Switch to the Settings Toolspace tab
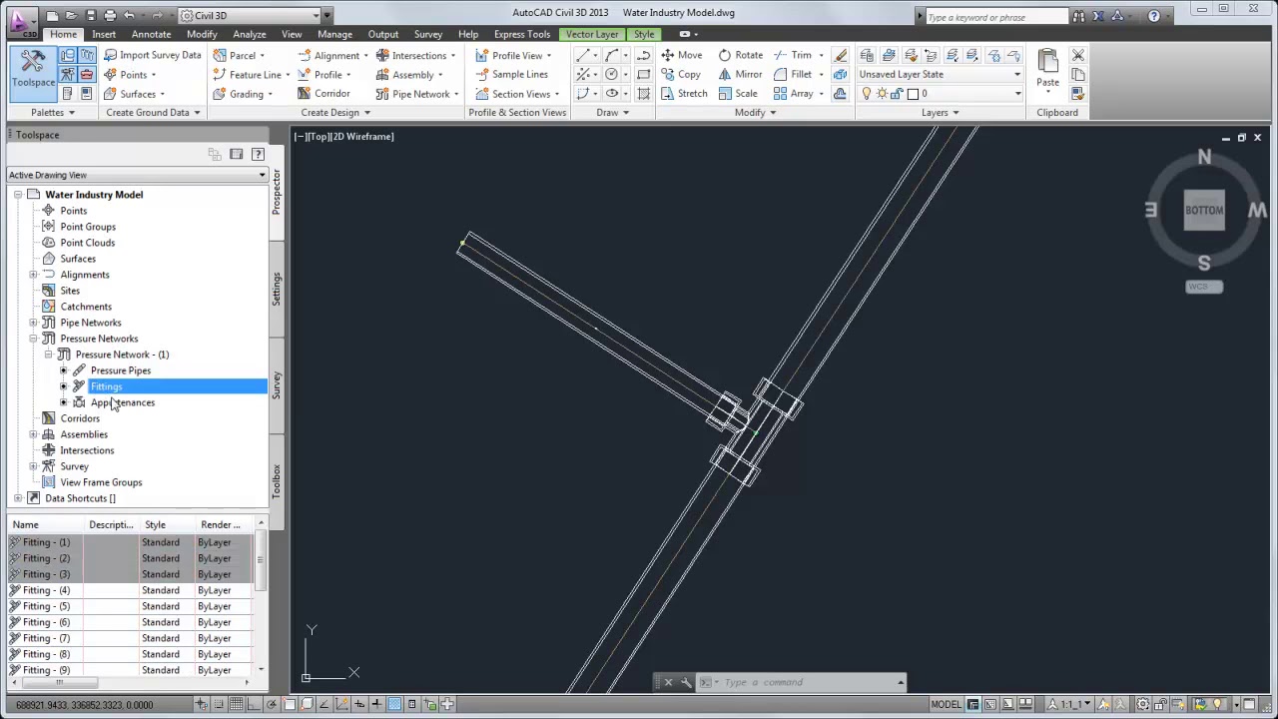 [x=277, y=288]
